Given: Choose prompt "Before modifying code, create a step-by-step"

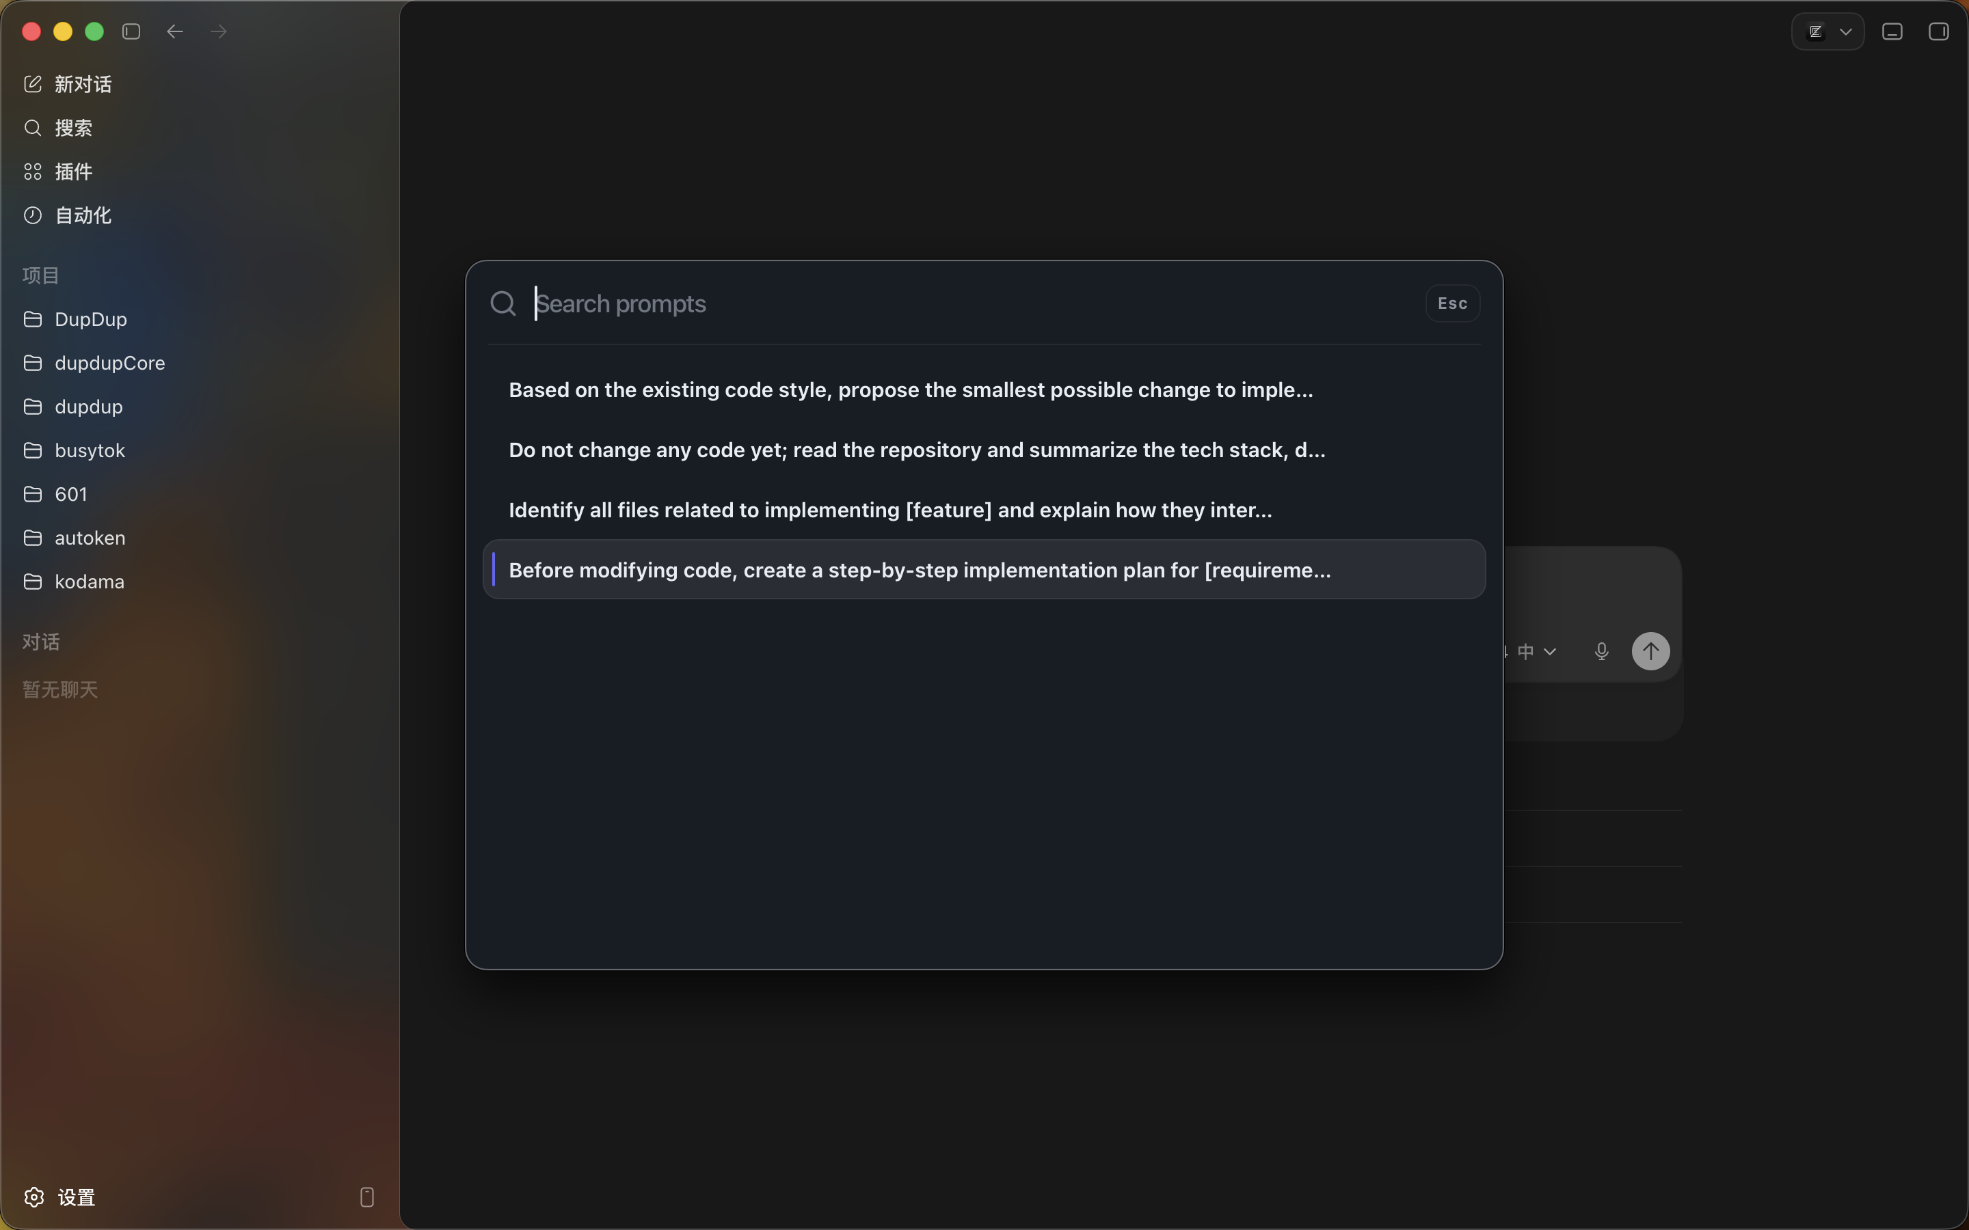Looking at the screenshot, I should [984, 569].
